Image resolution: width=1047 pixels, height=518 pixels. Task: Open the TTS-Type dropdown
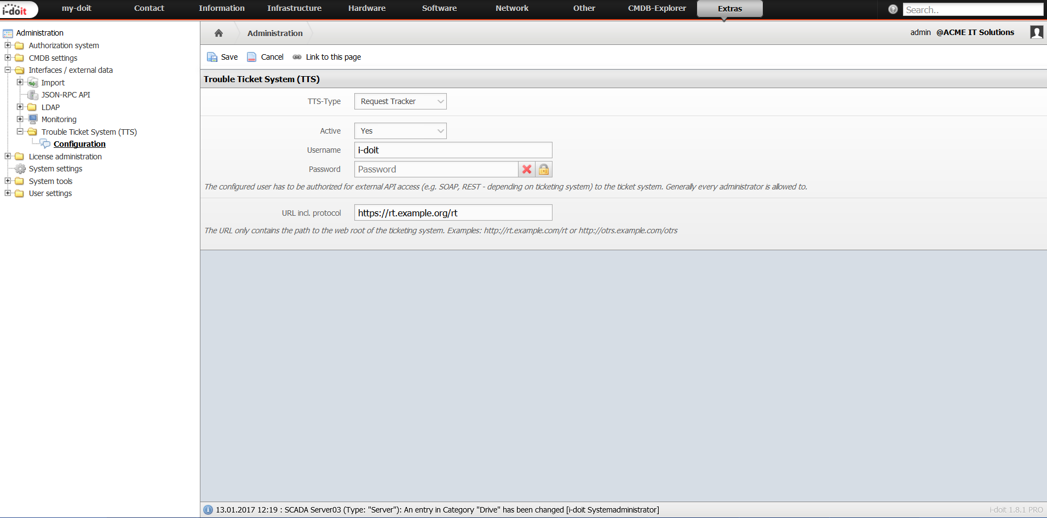(x=400, y=101)
